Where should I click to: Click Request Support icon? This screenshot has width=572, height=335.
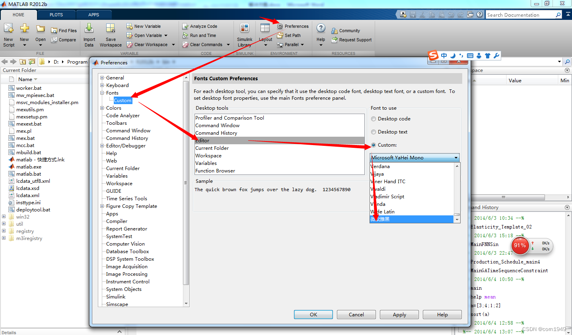click(x=335, y=40)
